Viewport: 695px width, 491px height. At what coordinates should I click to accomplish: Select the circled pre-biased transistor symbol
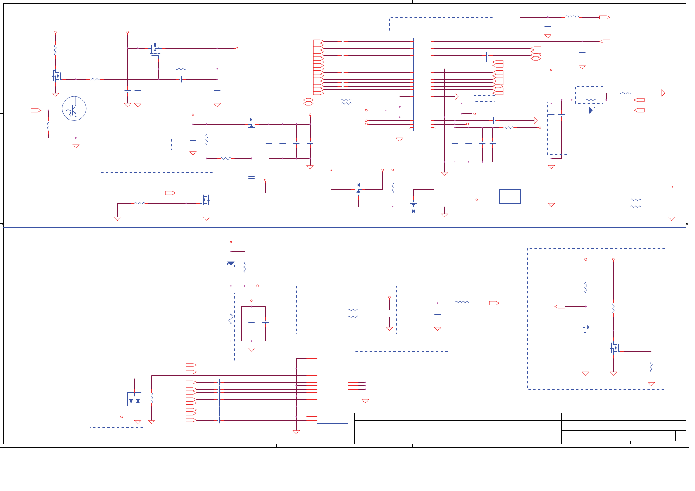coord(74,109)
